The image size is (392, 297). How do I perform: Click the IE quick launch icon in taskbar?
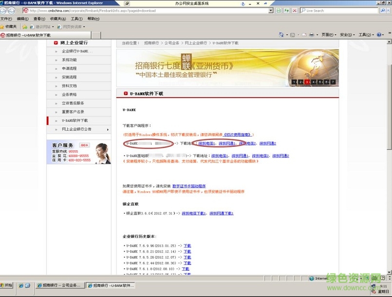pos(21,285)
